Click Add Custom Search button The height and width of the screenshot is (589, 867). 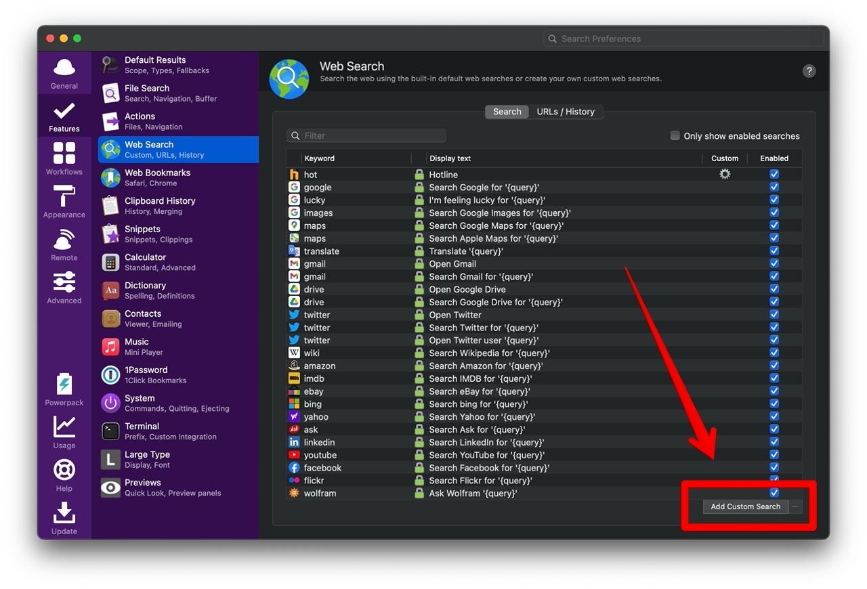[745, 506]
